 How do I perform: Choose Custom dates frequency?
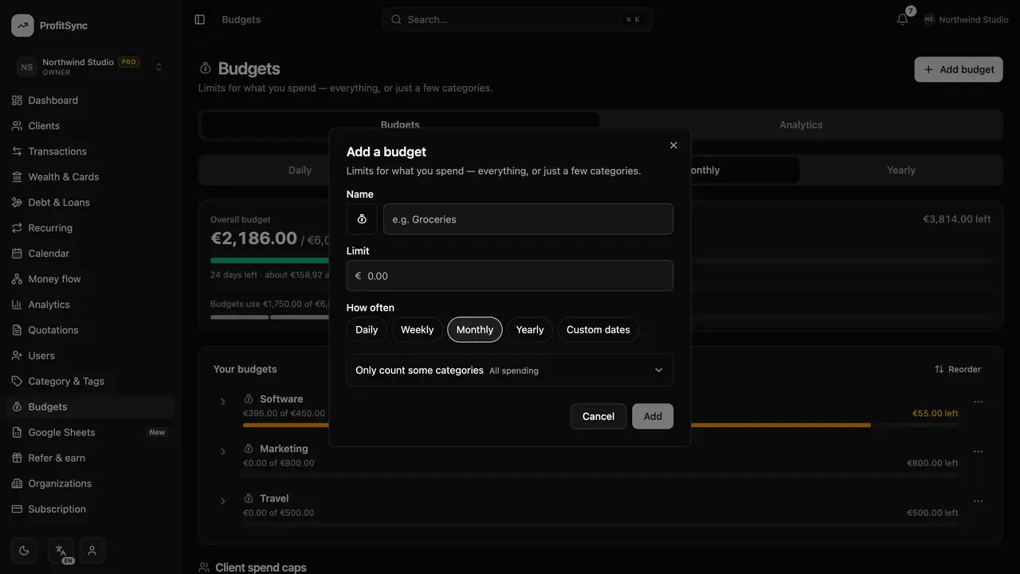tap(598, 329)
